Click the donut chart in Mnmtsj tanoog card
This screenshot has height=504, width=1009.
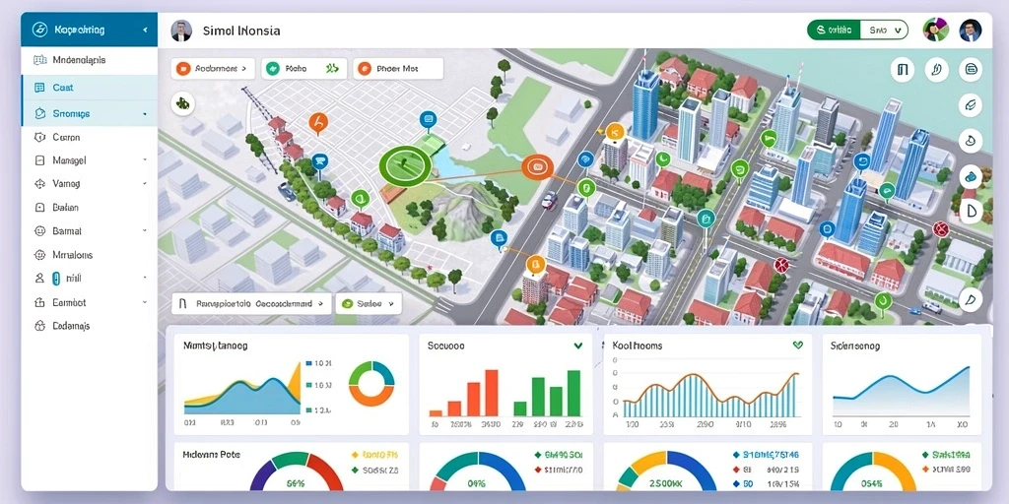[371, 383]
